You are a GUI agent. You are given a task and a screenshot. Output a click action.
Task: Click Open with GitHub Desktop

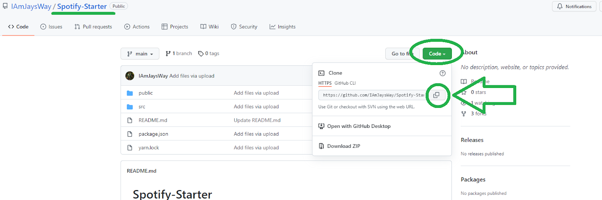coord(354,126)
